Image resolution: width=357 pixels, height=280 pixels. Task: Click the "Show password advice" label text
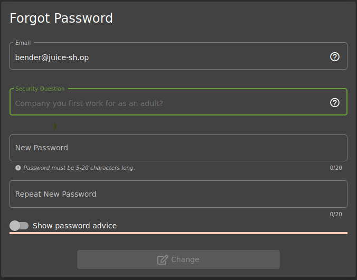pyautogui.click(x=74, y=226)
